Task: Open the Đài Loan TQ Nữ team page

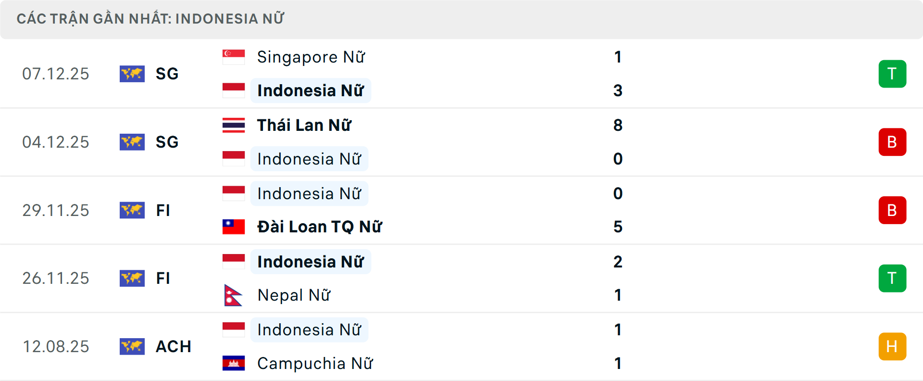Action: coord(319,226)
